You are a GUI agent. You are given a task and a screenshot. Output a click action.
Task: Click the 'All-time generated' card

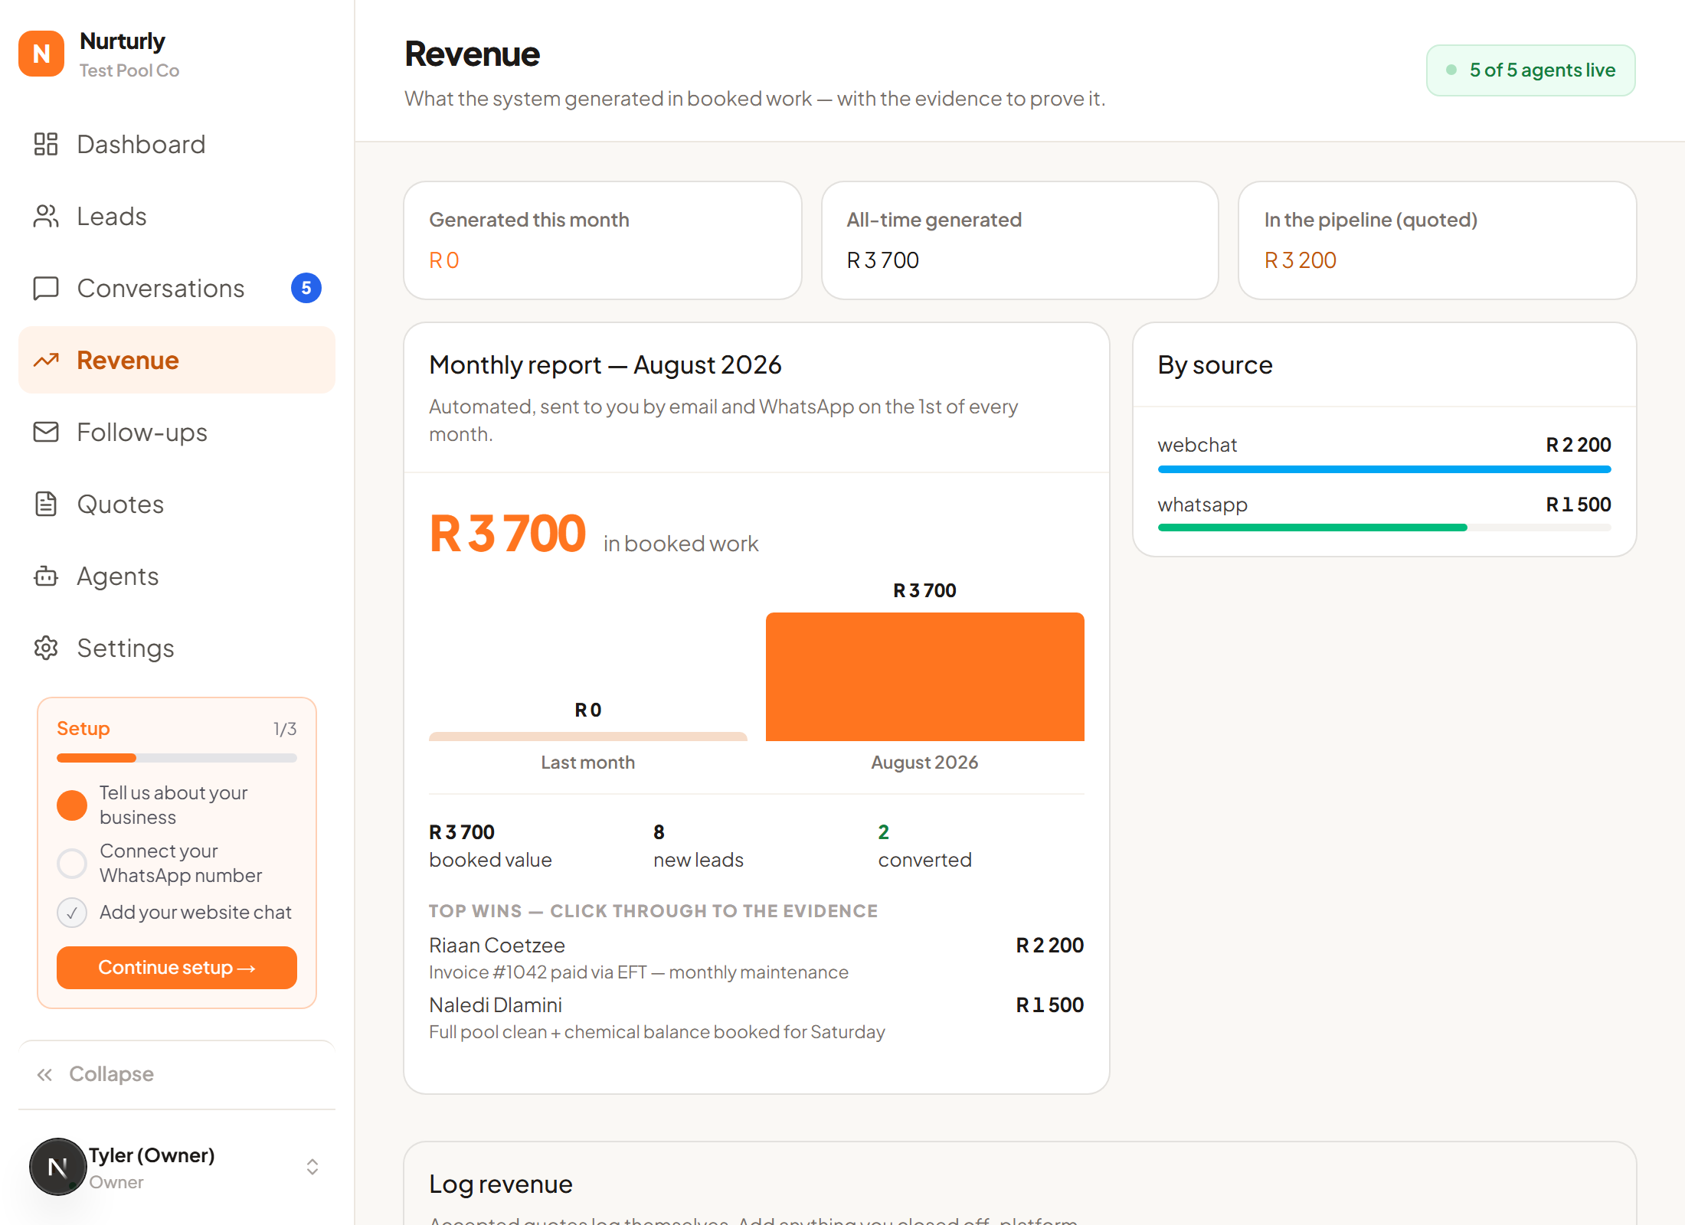(x=1020, y=240)
